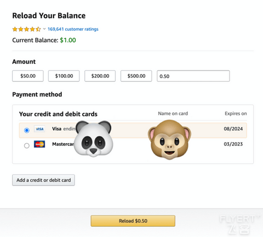263x237 pixels.
Task: Click the 03/2023 expiry on Mastercard row
Action: coord(233,144)
